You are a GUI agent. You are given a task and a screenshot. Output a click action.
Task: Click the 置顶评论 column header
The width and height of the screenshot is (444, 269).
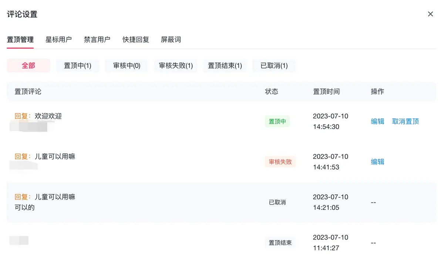[28, 91]
